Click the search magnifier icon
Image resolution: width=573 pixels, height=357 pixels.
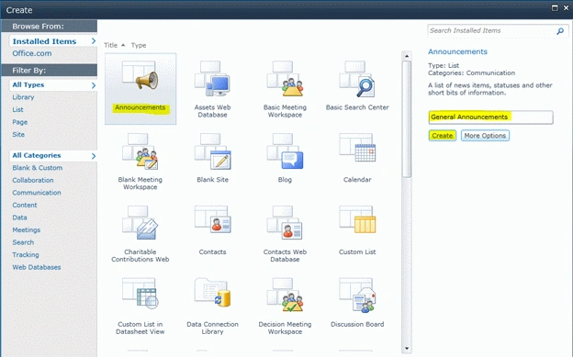[560, 31]
